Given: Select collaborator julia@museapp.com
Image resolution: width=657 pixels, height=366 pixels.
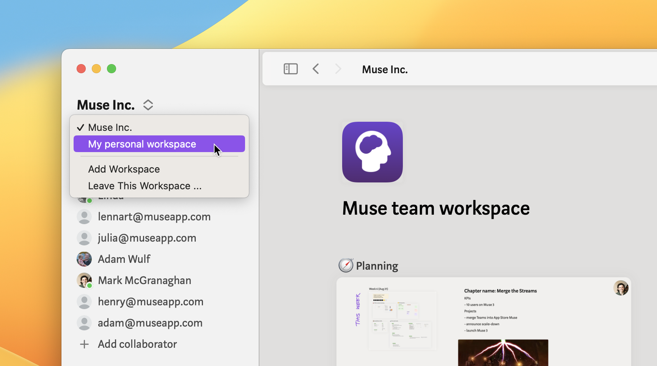Looking at the screenshot, I should tap(147, 238).
